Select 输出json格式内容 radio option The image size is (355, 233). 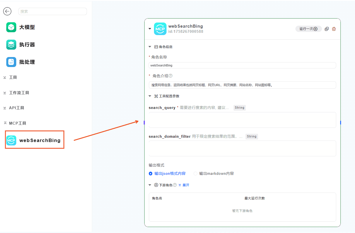click(x=151, y=173)
